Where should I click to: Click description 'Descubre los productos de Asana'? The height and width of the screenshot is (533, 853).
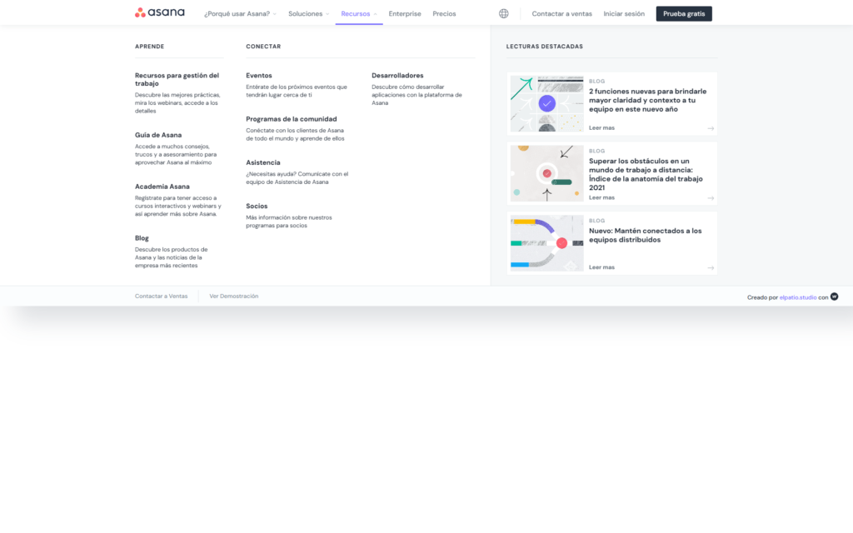(x=172, y=258)
